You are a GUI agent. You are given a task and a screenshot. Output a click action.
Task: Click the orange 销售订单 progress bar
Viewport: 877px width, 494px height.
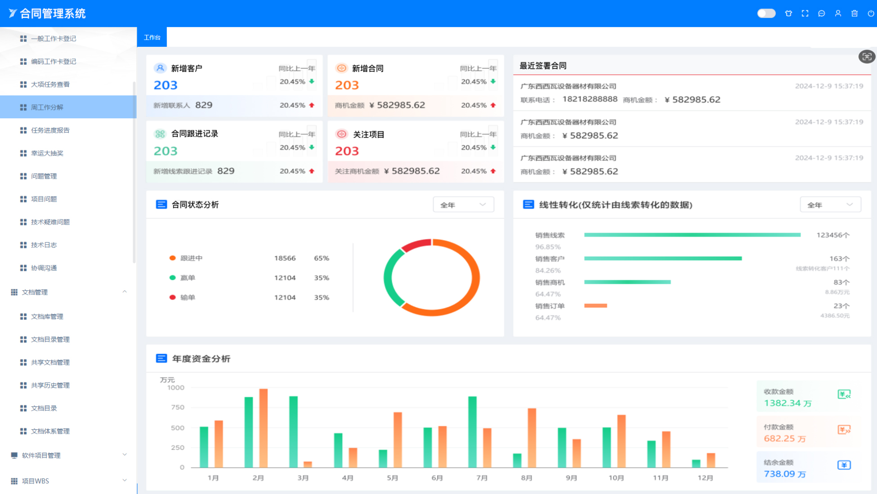(x=595, y=306)
